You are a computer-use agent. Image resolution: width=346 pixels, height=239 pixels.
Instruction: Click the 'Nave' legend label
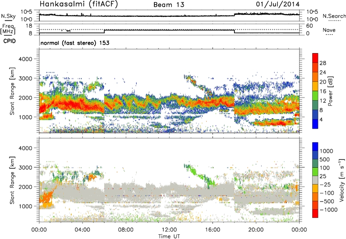[329, 30]
